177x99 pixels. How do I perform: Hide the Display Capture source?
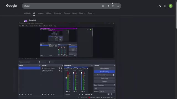[59, 71]
